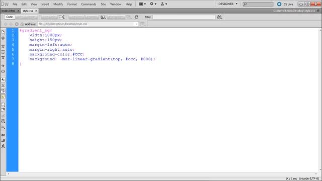Screen dimensions: 322x181
Task: Click the #gradient_bg selector line
Action: click(x=36, y=30)
